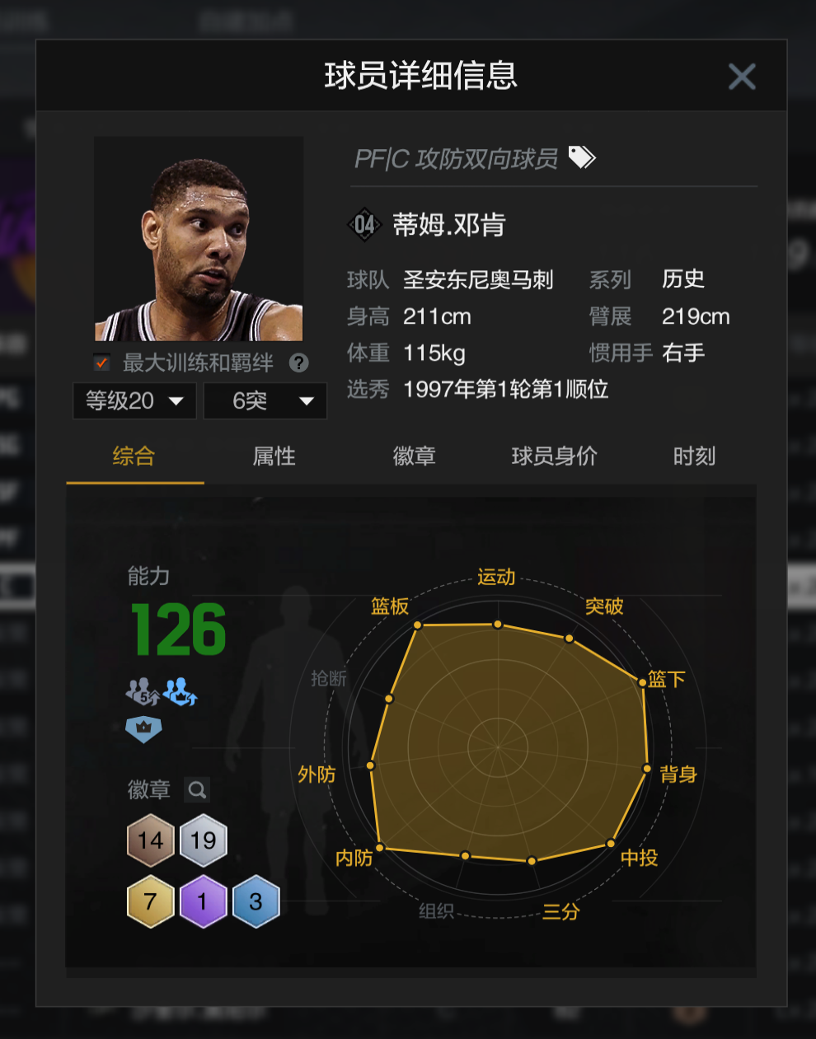Select the blue badge showing 3

256,901
